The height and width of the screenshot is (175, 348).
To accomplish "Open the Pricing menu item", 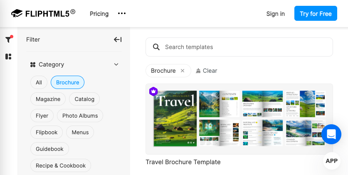I will pyautogui.click(x=99, y=14).
